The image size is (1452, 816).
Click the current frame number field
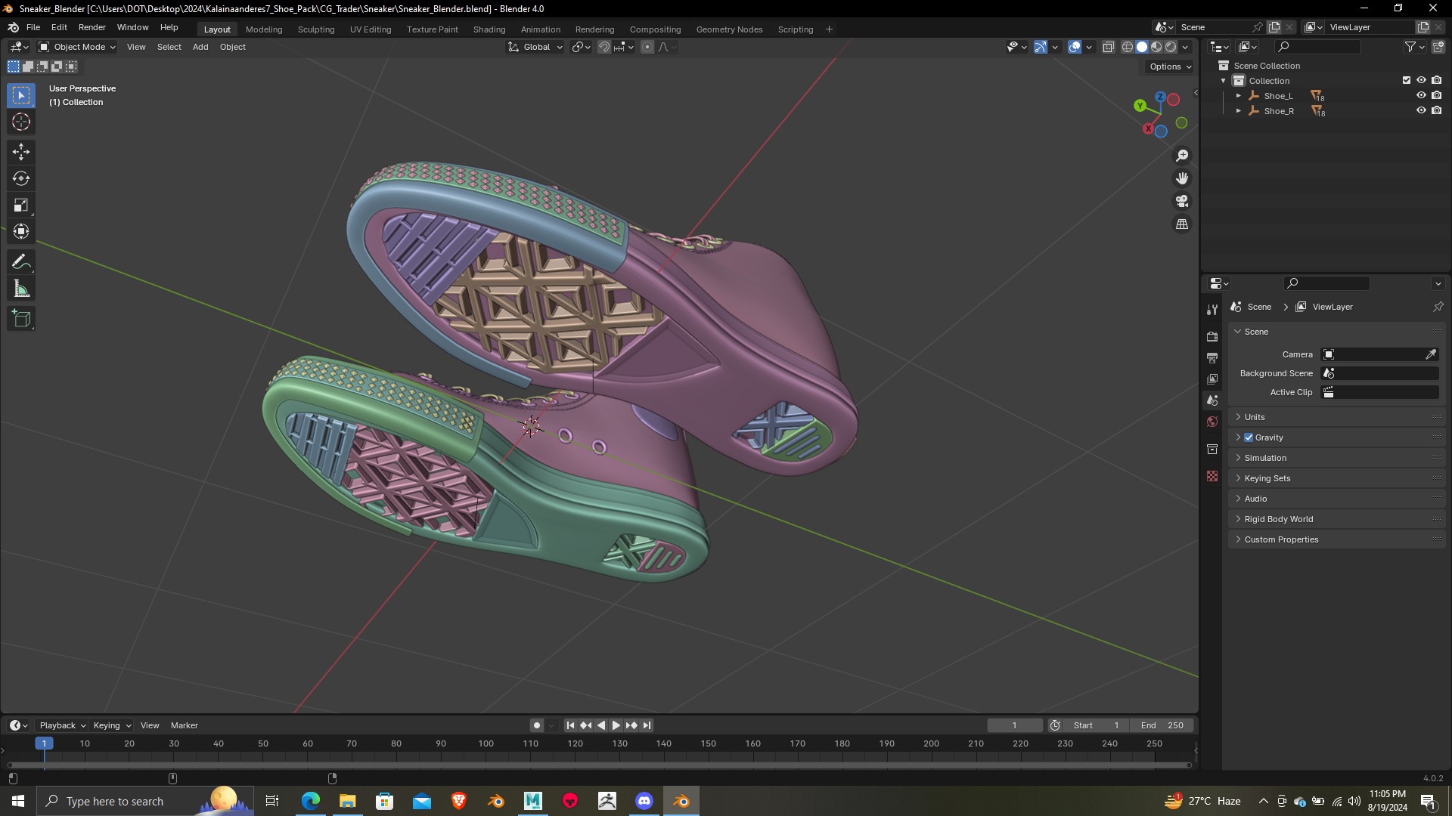1015,725
